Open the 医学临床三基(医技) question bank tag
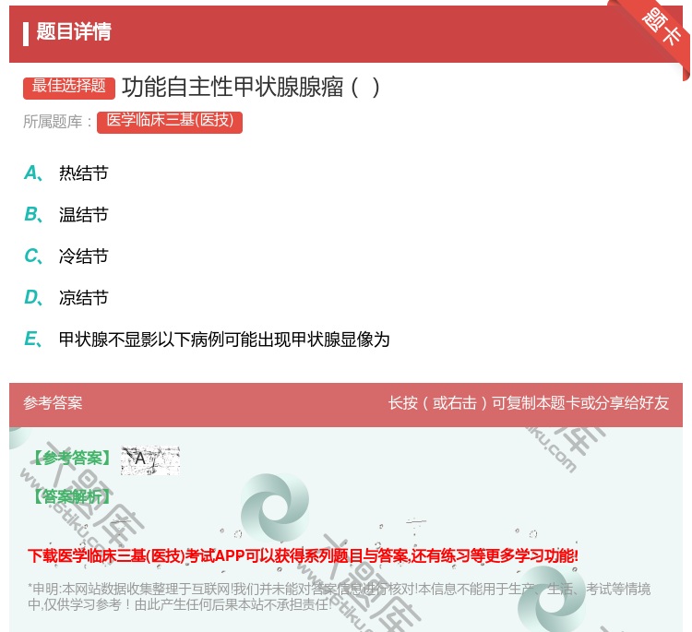The height and width of the screenshot is (632, 692). [170, 122]
